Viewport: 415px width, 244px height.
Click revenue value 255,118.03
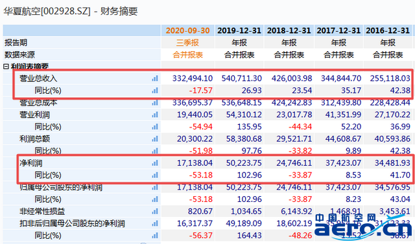coord(390,78)
